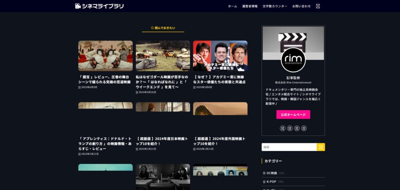Screen dimensions: 400x190
Task: Click the clock icon beside 2025年1月22日
Action: (x=137, y=149)
